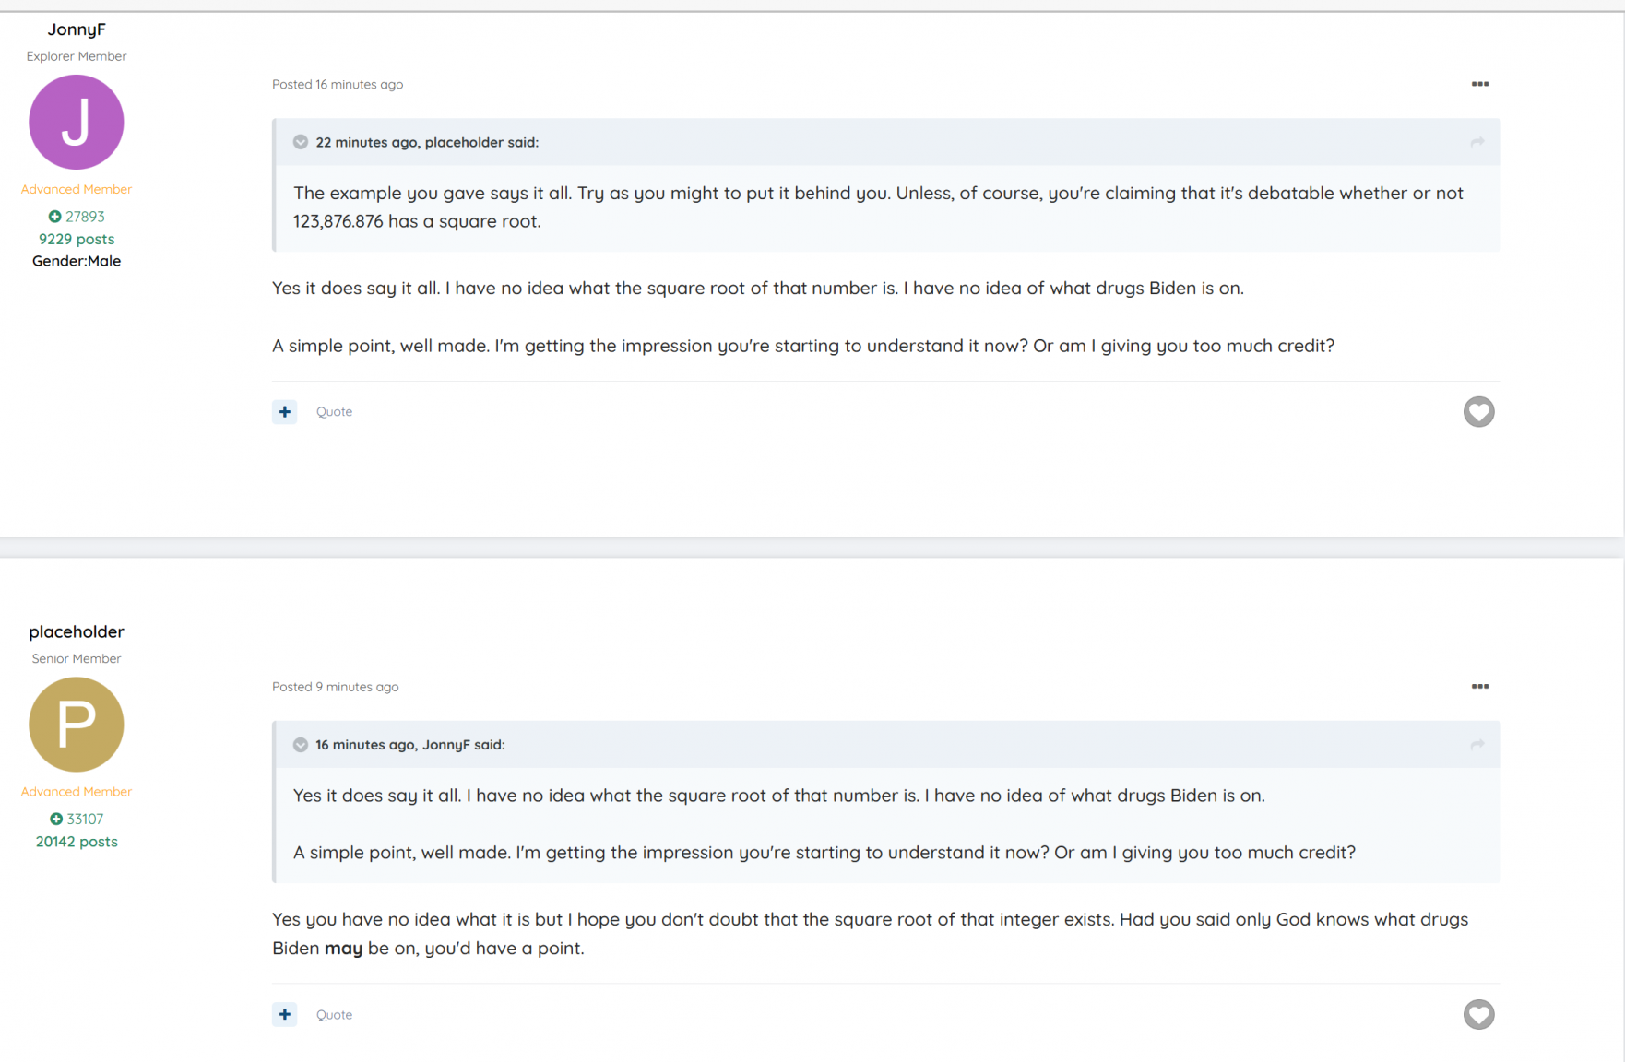The height and width of the screenshot is (1062, 1625).
Task: Click Quote under placeholder's post
Action: (334, 1015)
